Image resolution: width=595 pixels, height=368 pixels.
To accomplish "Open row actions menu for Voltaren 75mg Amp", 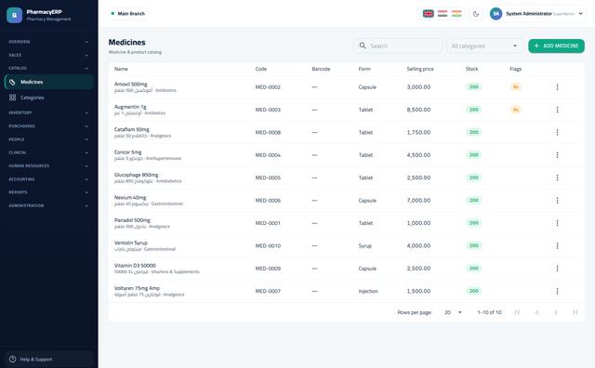I will pyautogui.click(x=557, y=291).
